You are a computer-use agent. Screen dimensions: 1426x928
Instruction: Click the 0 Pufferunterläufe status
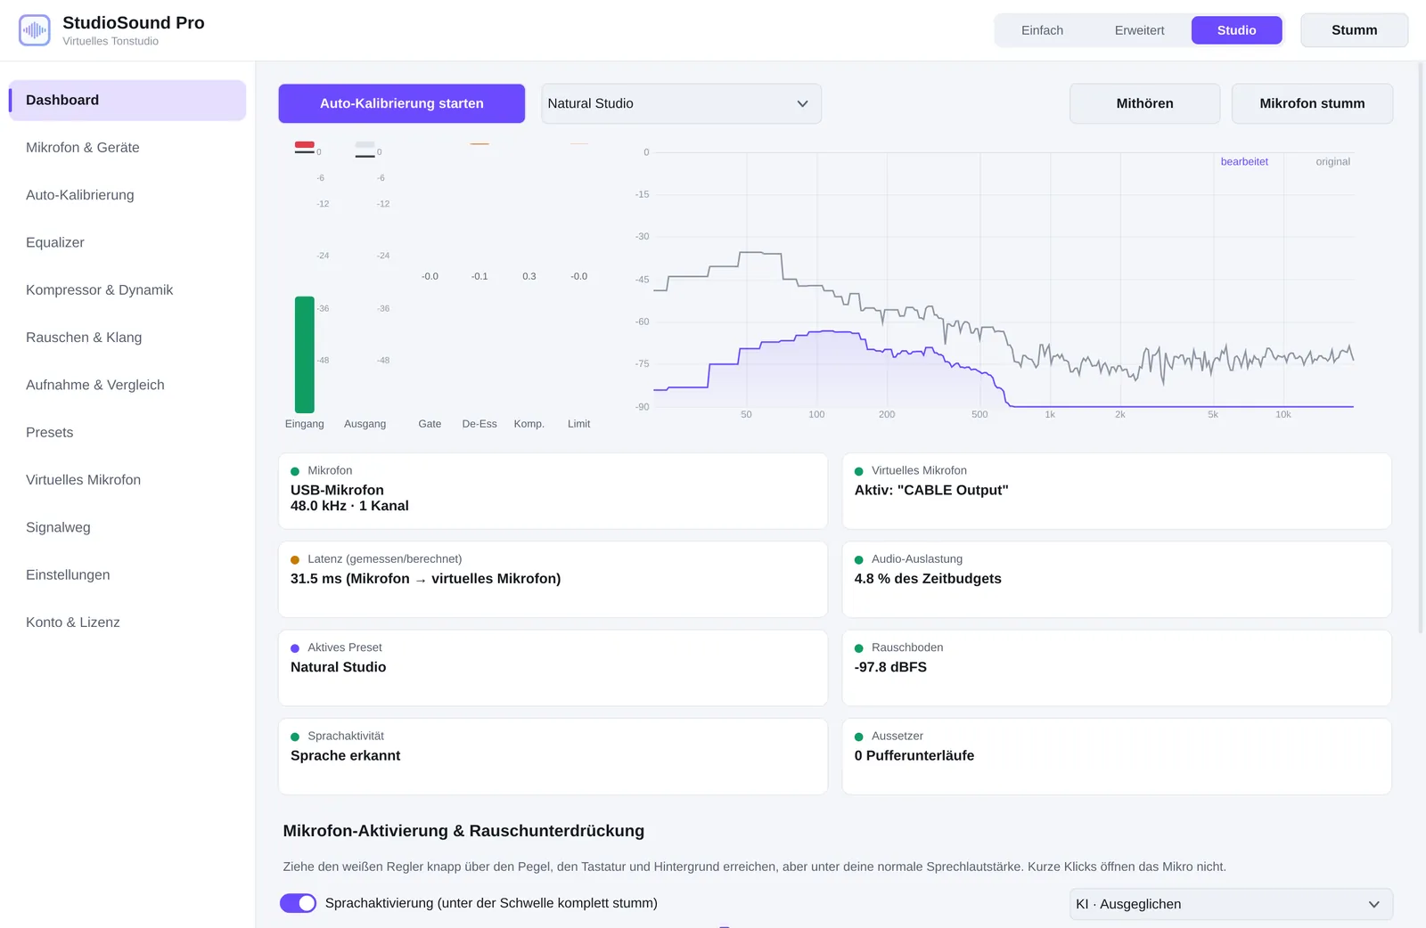click(914, 755)
